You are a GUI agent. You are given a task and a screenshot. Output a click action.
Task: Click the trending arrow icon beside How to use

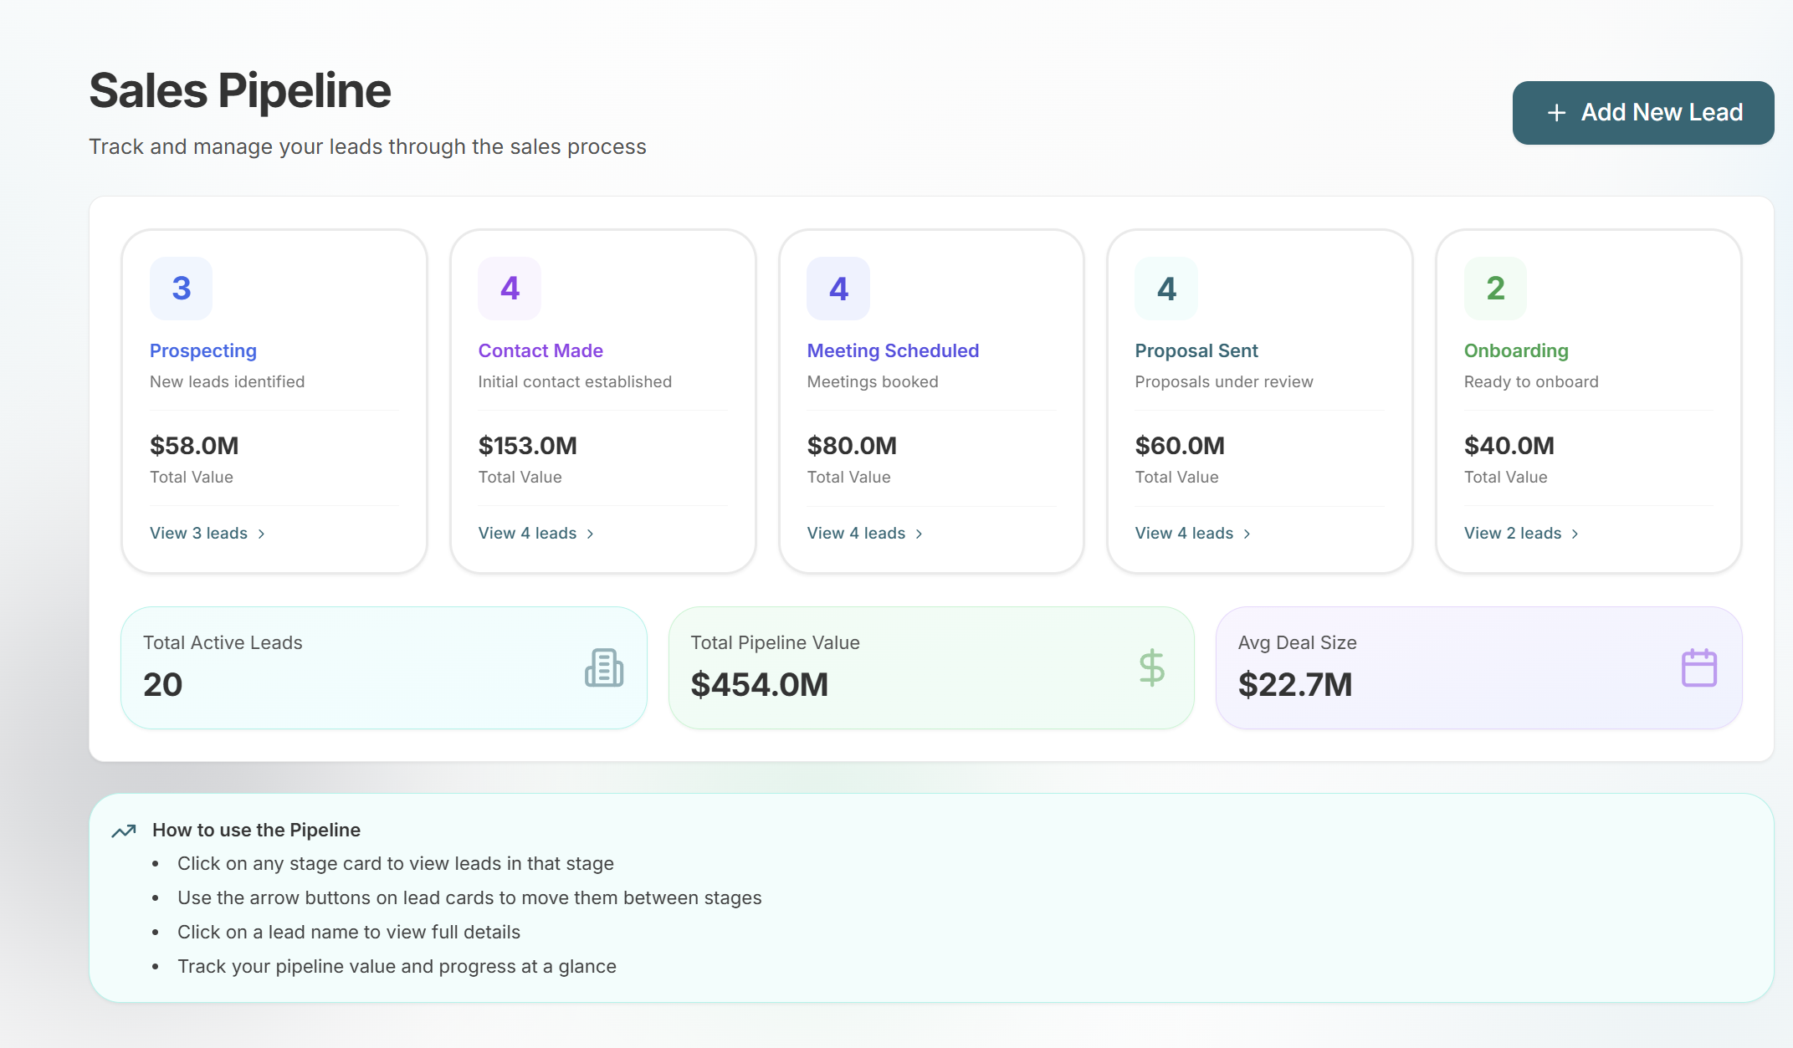124,831
